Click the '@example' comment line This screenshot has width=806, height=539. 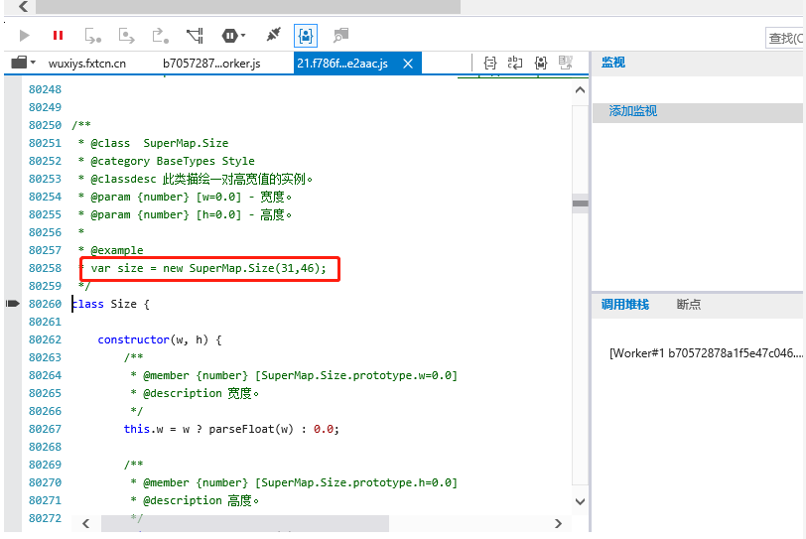(111, 251)
